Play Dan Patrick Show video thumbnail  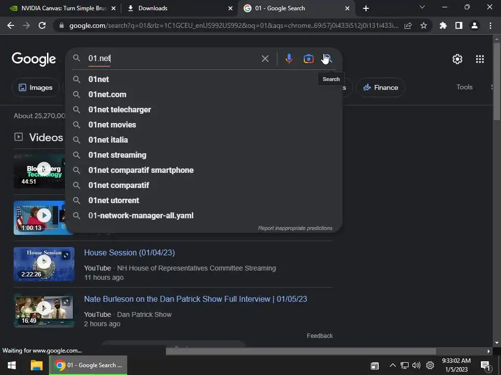(44, 310)
